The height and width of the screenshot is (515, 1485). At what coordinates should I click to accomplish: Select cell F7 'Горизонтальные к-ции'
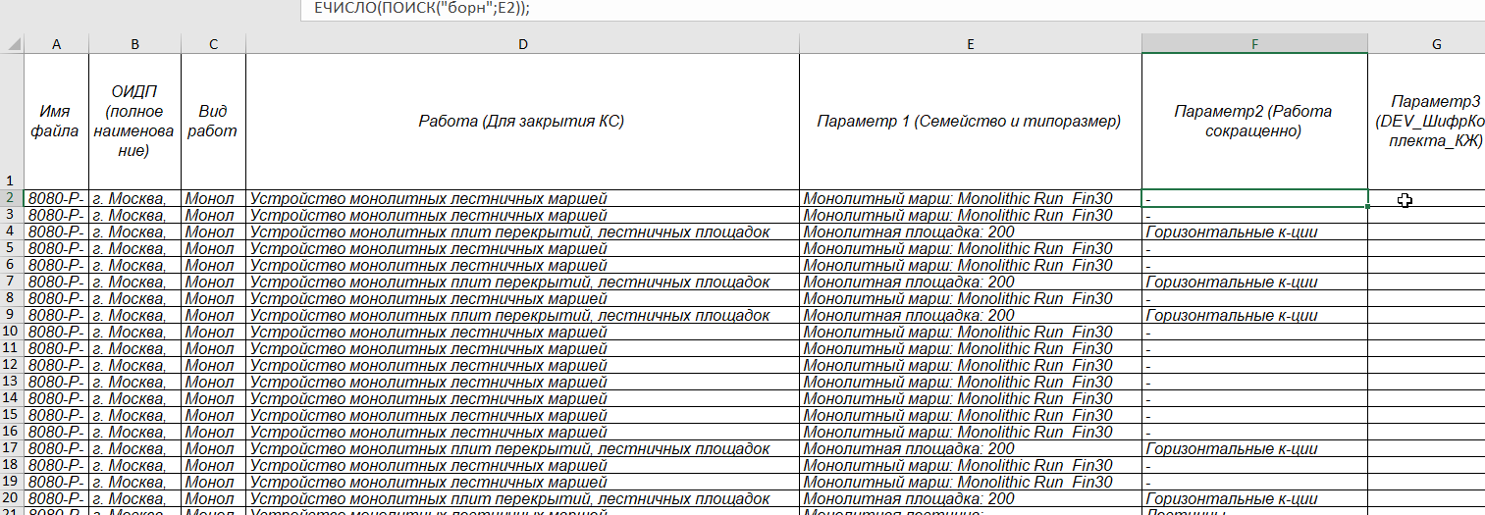tap(1254, 282)
